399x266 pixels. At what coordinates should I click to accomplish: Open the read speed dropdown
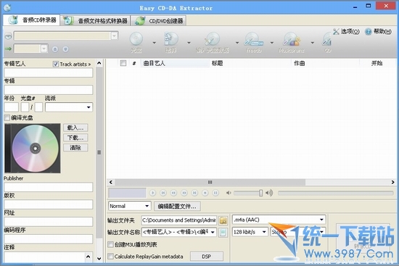point(44,49)
